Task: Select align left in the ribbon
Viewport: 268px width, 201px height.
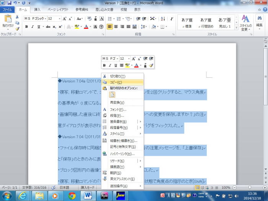Action: tap(110, 27)
